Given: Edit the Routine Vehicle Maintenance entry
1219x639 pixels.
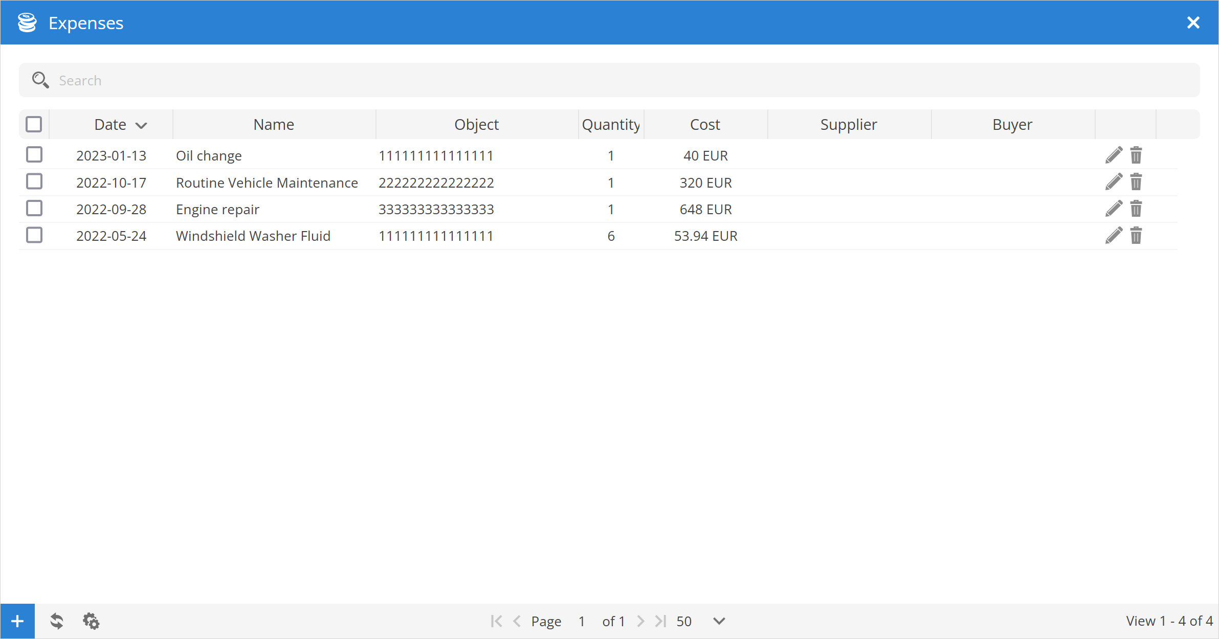Looking at the screenshot, I should tap(1114, 182).
